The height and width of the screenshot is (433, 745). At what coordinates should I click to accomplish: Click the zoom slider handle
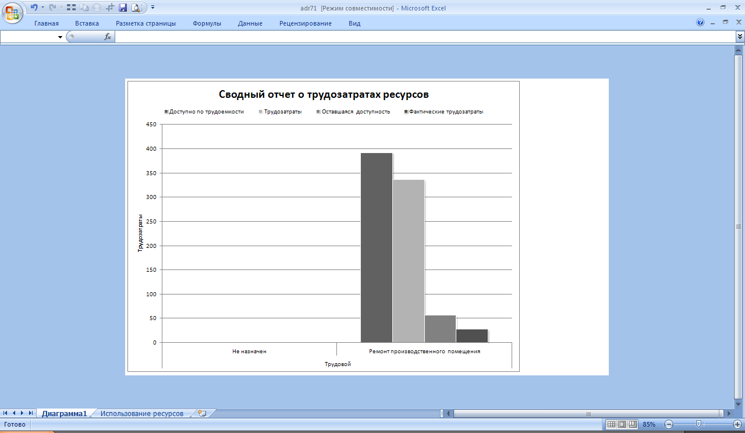coord(698,424)
